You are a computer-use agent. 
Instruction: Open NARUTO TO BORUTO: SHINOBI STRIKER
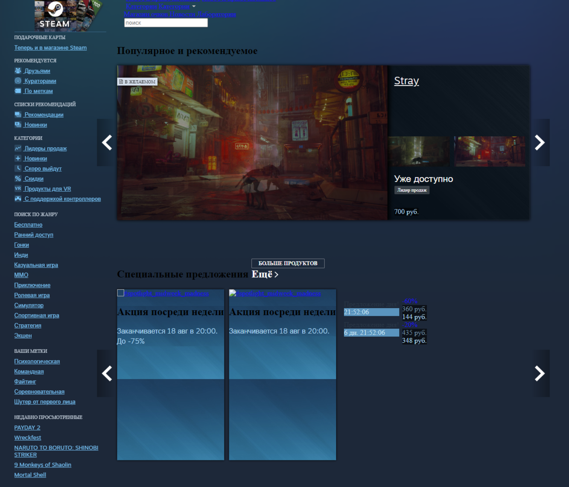click(x=56, y=451)
